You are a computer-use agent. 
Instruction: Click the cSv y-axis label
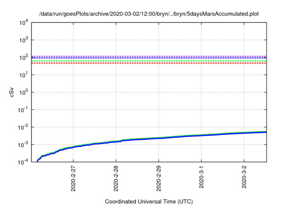[x=11, y=92]
